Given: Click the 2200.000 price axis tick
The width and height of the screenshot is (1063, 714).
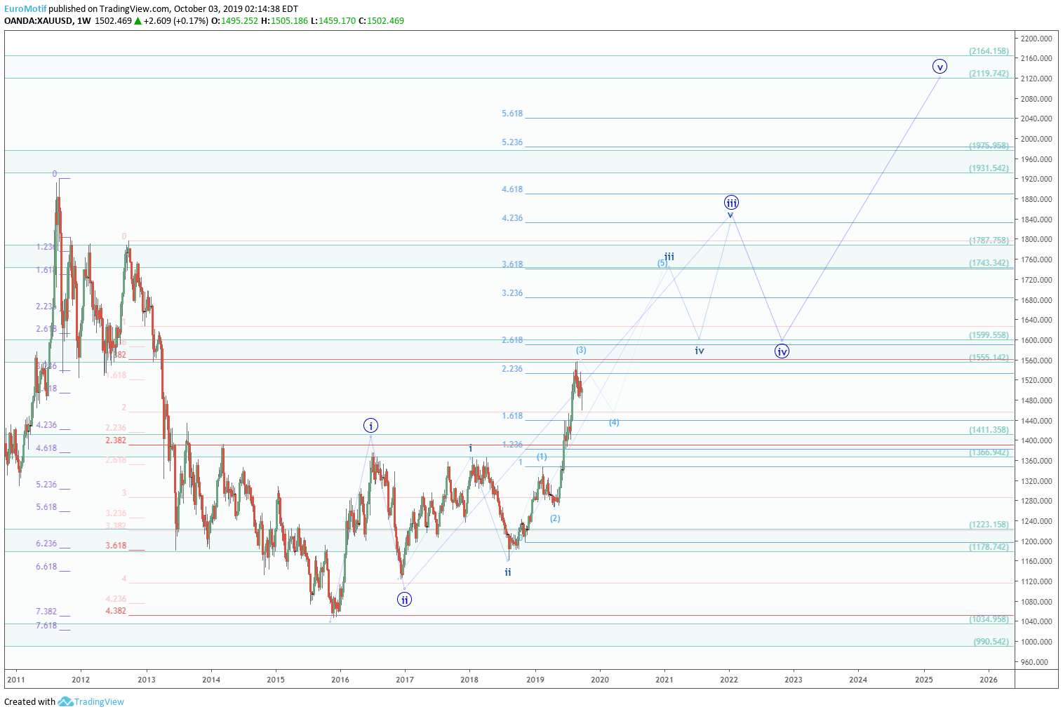Looking at the screenshot, I should (1037, 39).
